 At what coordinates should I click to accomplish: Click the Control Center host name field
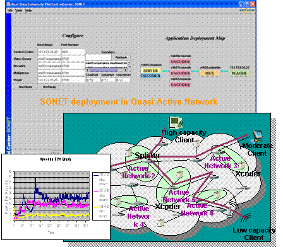point(49,52)
